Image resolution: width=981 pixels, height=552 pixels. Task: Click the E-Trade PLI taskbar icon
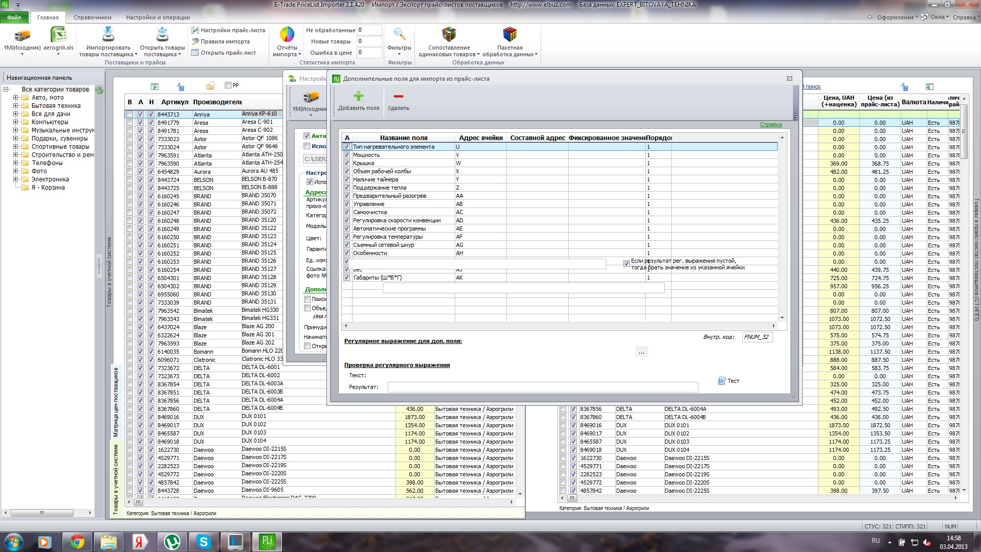[x=267, y=542]
